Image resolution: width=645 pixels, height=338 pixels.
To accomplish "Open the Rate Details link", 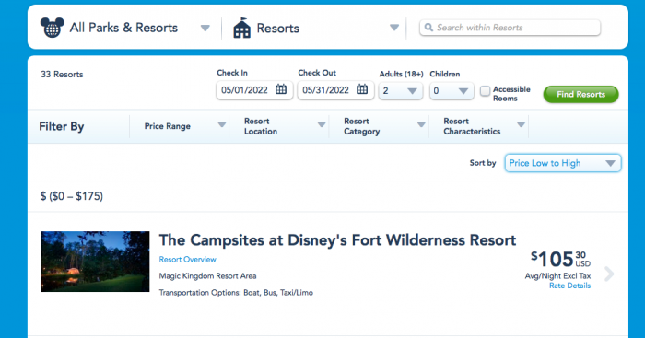I will pos(569,286).
